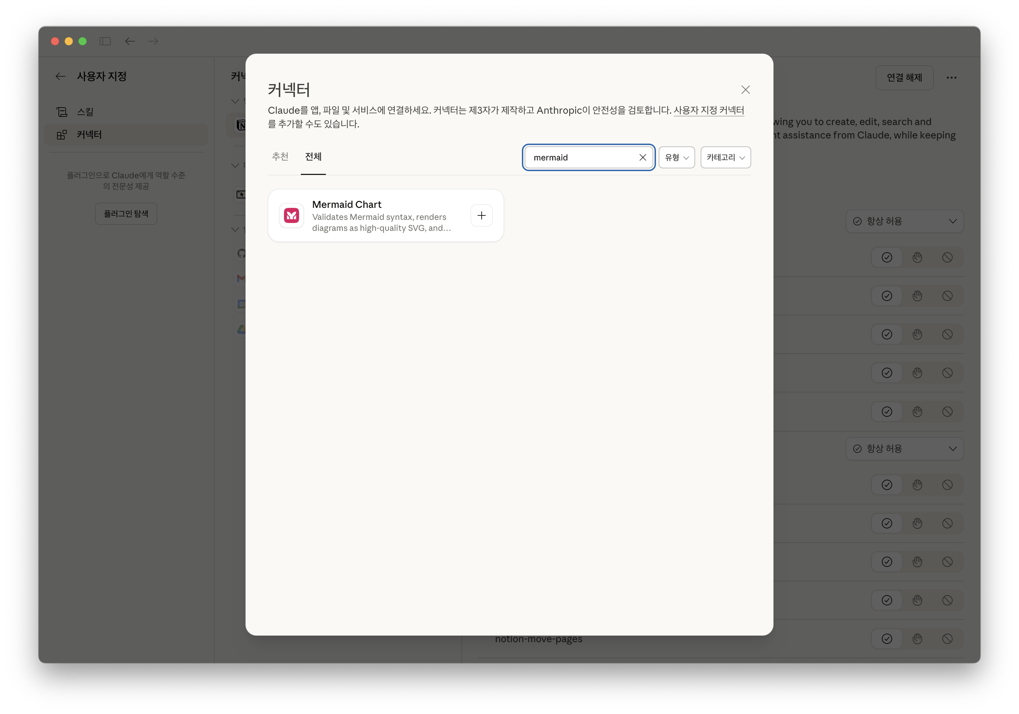Image resolution: width=1019 pixels, height=714 pixels.
Task: Click the back arrow in the title bar
Action: click(130, 41)
